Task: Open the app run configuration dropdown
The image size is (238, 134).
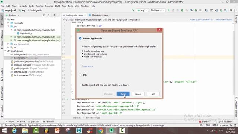Action: [142, 10]
